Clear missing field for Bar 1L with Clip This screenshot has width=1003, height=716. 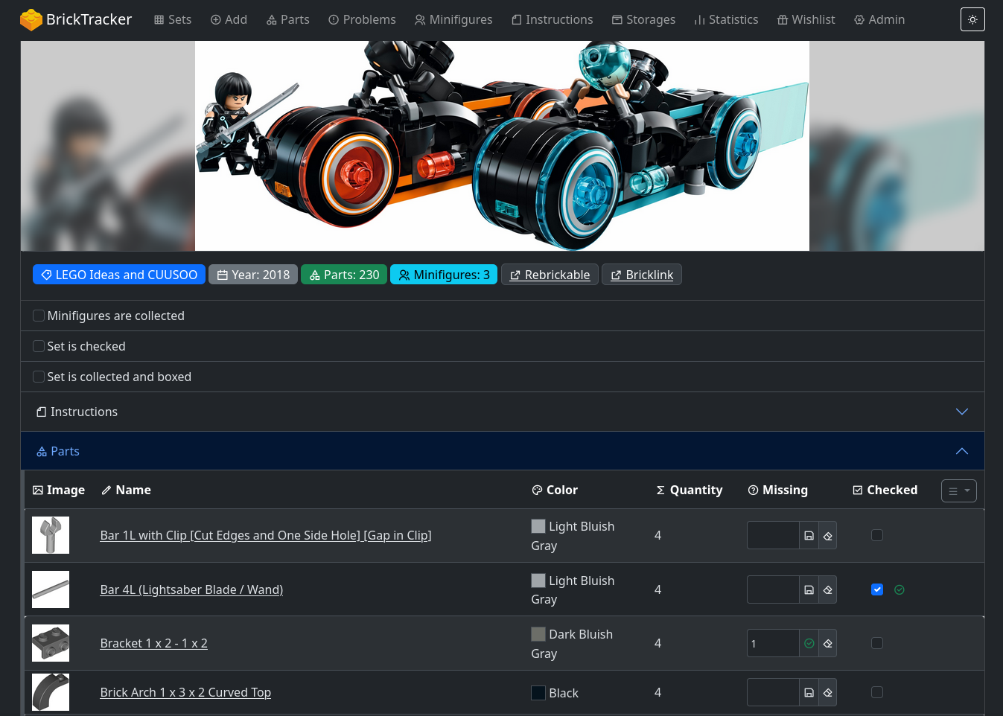click(827, 536)
